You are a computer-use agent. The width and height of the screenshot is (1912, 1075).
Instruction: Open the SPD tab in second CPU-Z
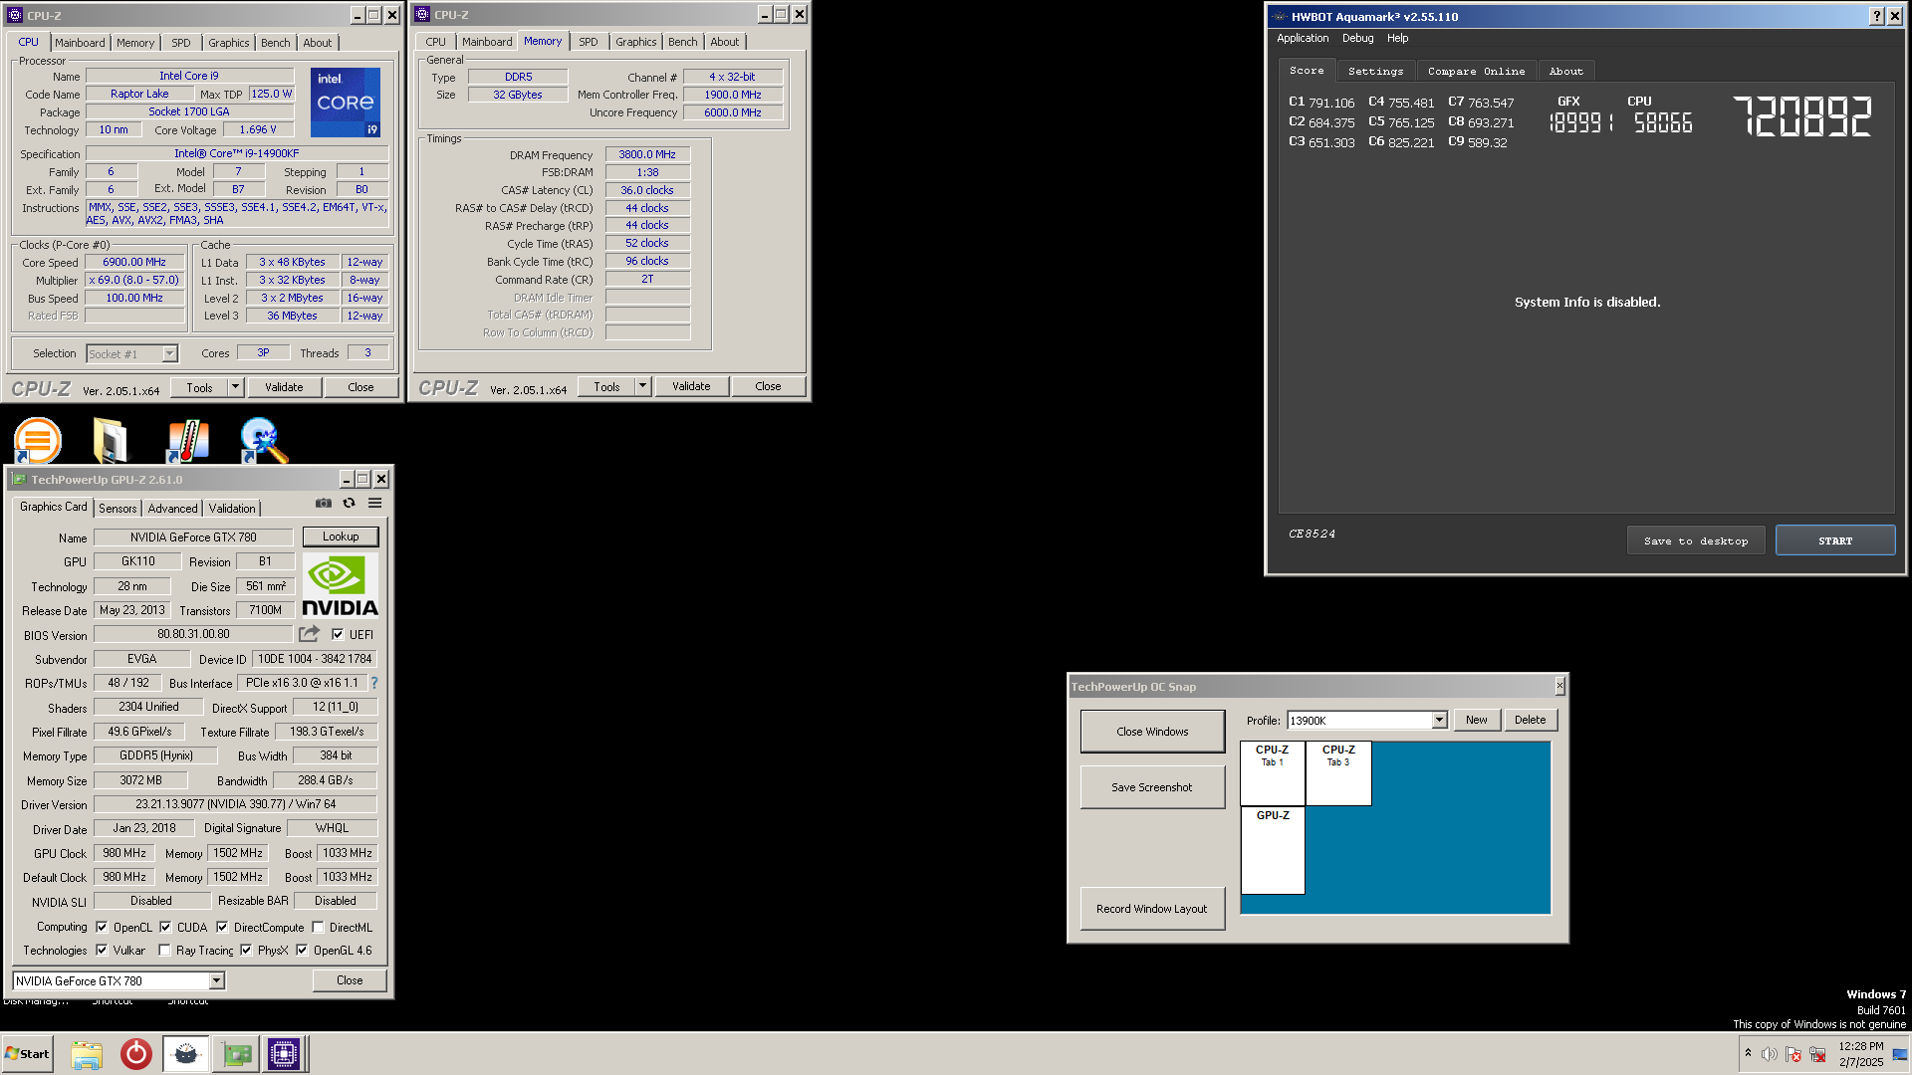[x=589, y=42]
